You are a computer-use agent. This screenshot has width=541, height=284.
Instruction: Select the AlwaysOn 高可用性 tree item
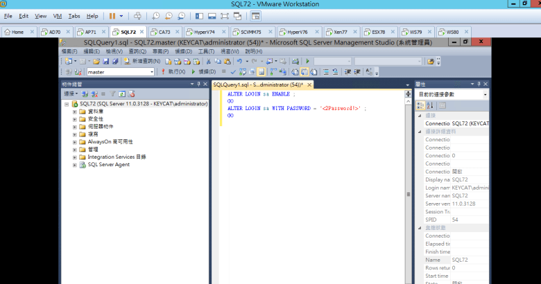tap(112, 141)
